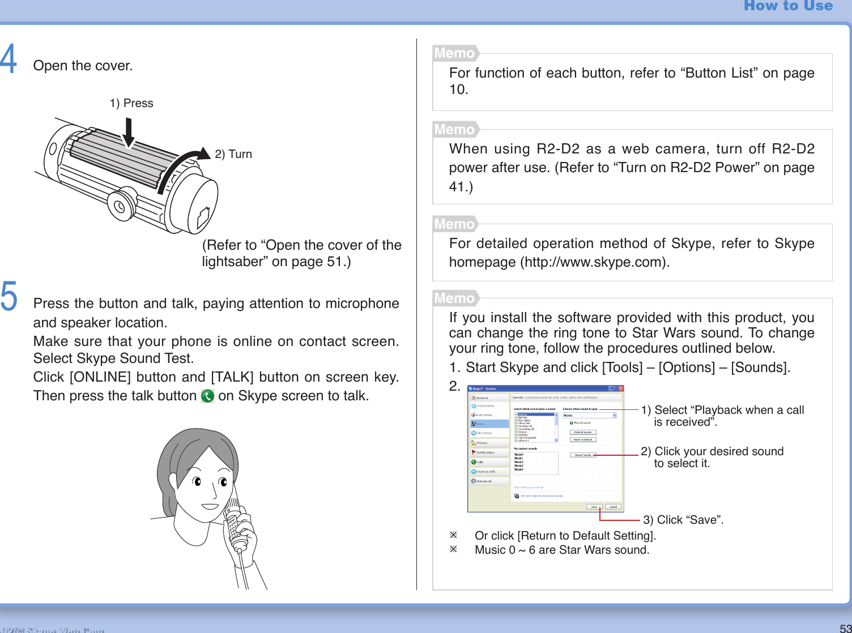
Task: Open the Calls section with green phone
Action: (490, 462)
